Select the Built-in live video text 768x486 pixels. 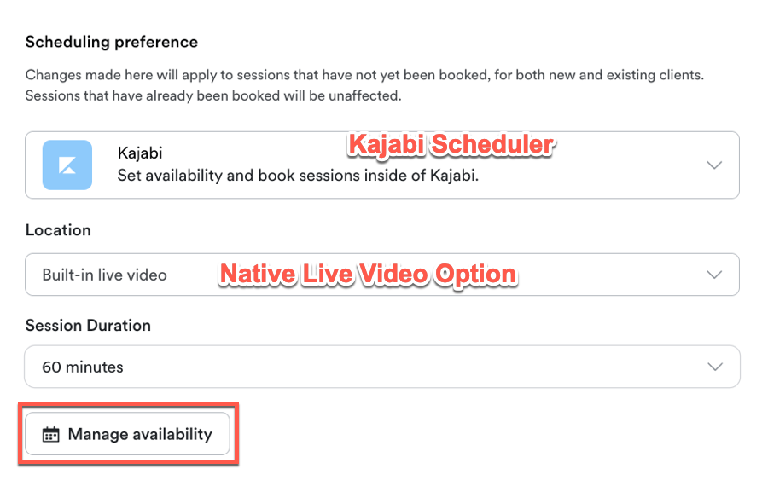[105, 275]
